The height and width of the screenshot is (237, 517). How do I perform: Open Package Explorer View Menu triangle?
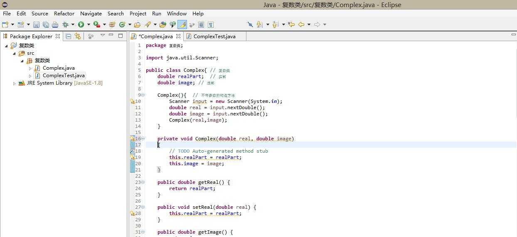coord(103,35)
